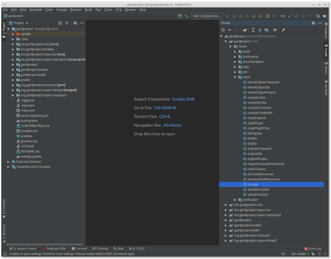
Task: Open Maven side tab
Action: click(326, 68)
